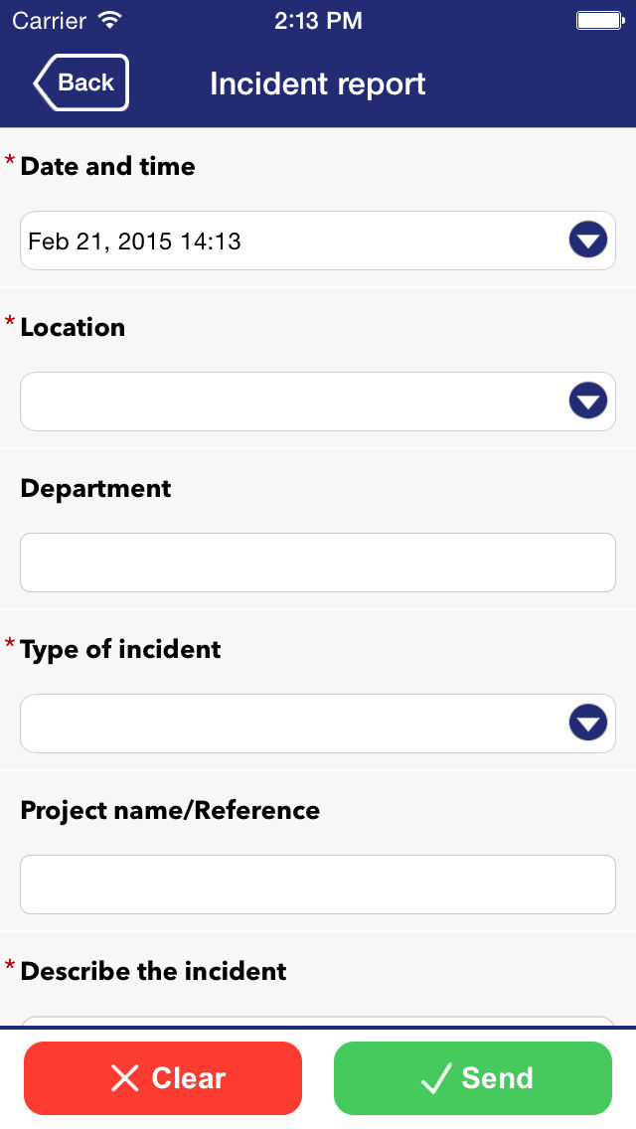The image size is (636, 1129).
Task: Click the X icon on Clear button
Action: click(x=124, y=1078)
